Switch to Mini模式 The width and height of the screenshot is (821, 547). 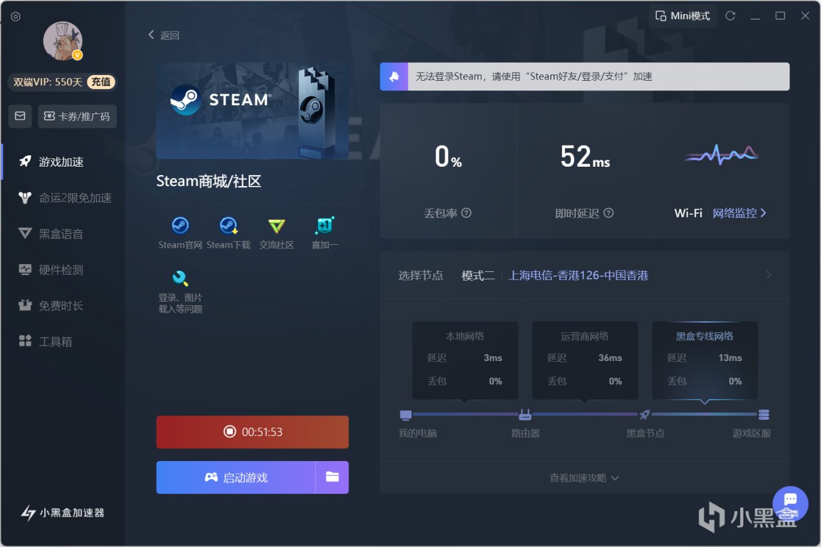pos(683,16)
